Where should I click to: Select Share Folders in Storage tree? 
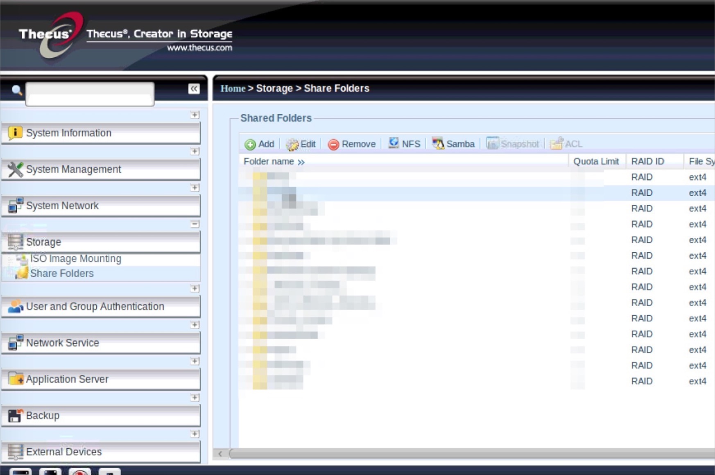tap(61, 274)
